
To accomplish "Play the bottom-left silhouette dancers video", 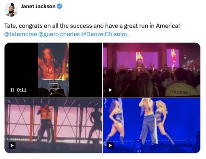I will click(x=12, y=146).
